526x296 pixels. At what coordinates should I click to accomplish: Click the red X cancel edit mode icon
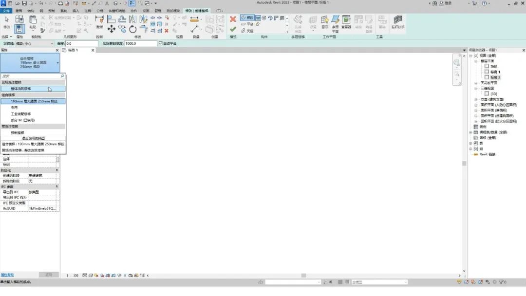[x=233, y=19]
